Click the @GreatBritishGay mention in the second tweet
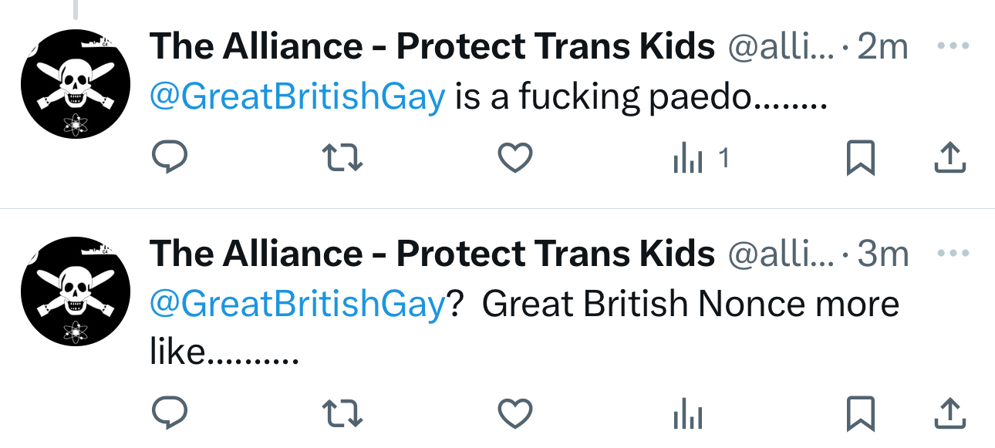995x448 pixels. [x=297, y=304]
